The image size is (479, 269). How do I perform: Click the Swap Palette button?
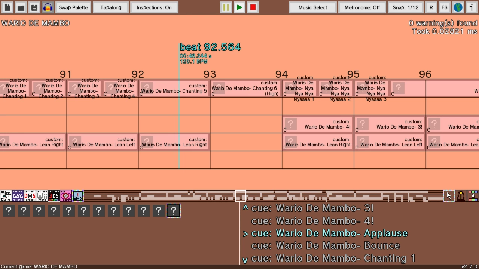click(73, 7)
